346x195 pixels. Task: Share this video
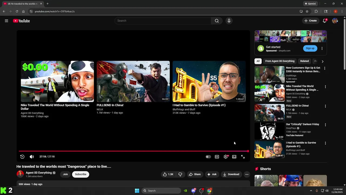[x=195, y=174]
